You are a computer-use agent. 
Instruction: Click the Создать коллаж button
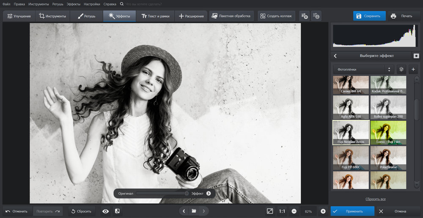pyautogui.click(x=276, y=16)
